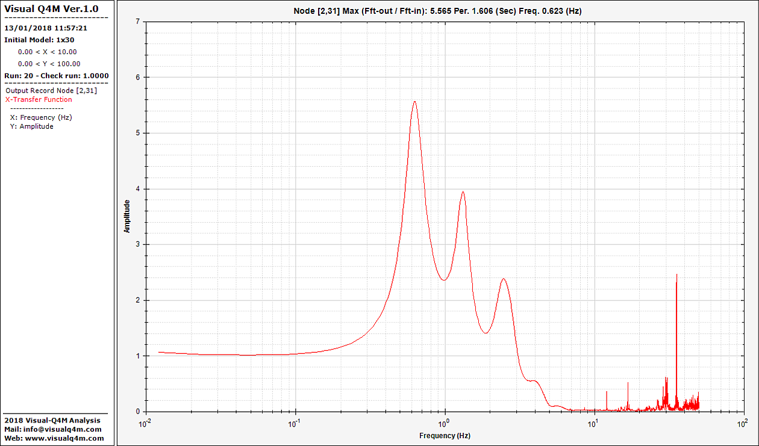
Task: Click the highest curve peak near 0.623 Hz
Action: pyautogui.click(x=414, y=102)
